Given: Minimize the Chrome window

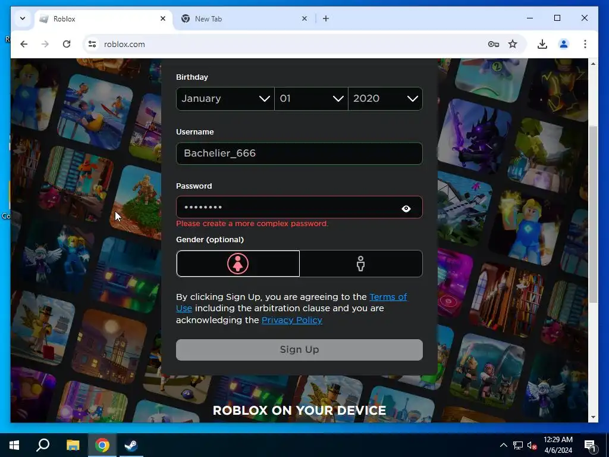Looking at the screenshot, I should 530,18.
